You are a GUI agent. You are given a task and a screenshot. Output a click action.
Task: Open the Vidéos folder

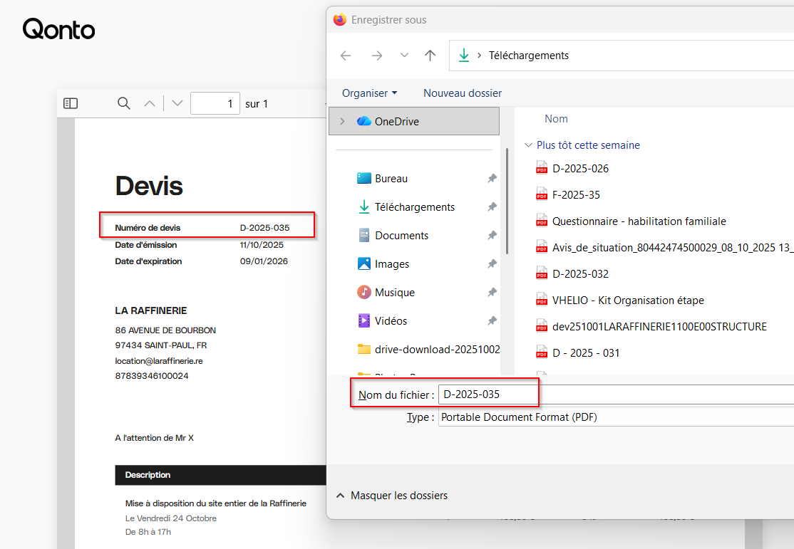pos(391,321)
